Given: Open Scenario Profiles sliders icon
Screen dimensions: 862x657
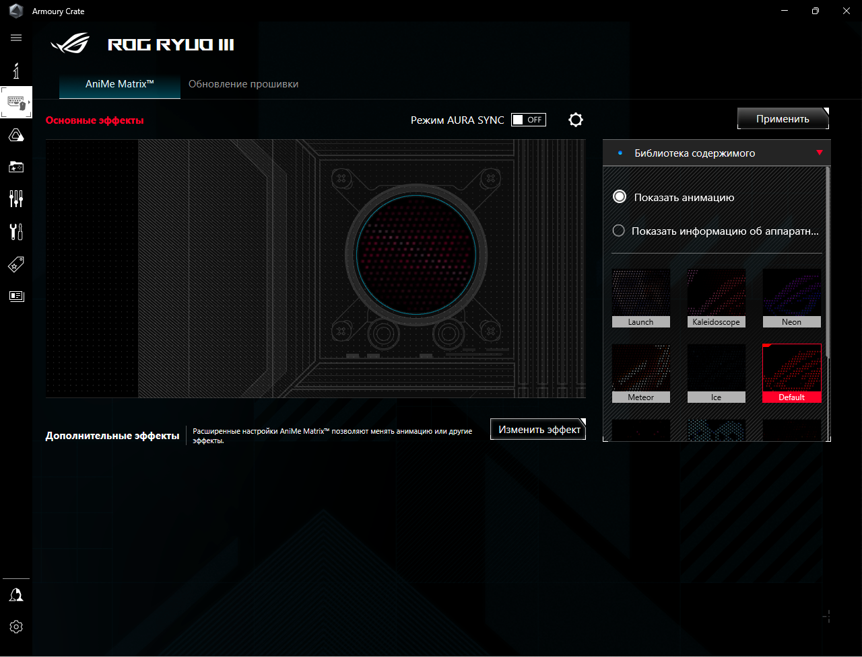Looking at the screenshot, I should pos(16,198).
